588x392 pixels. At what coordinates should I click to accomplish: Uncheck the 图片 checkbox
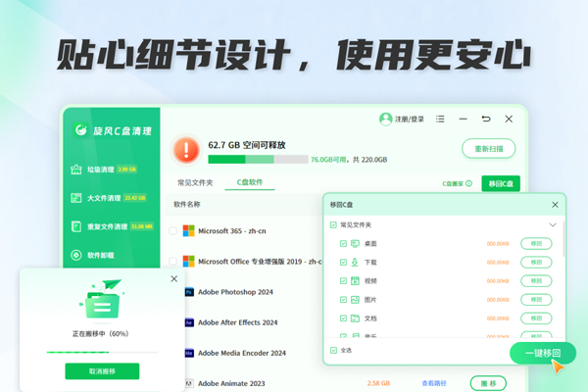(343, 299)
